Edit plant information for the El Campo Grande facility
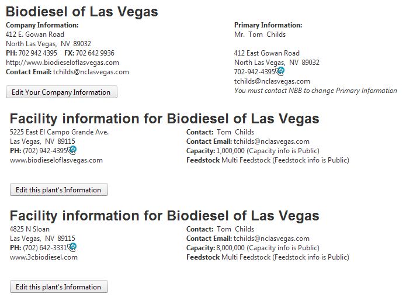The image size is (406, 297). pos(59,190)
